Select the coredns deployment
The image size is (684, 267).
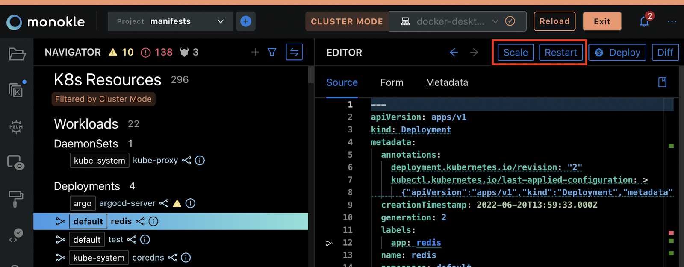pyautogui.click(x=148, y=258)
